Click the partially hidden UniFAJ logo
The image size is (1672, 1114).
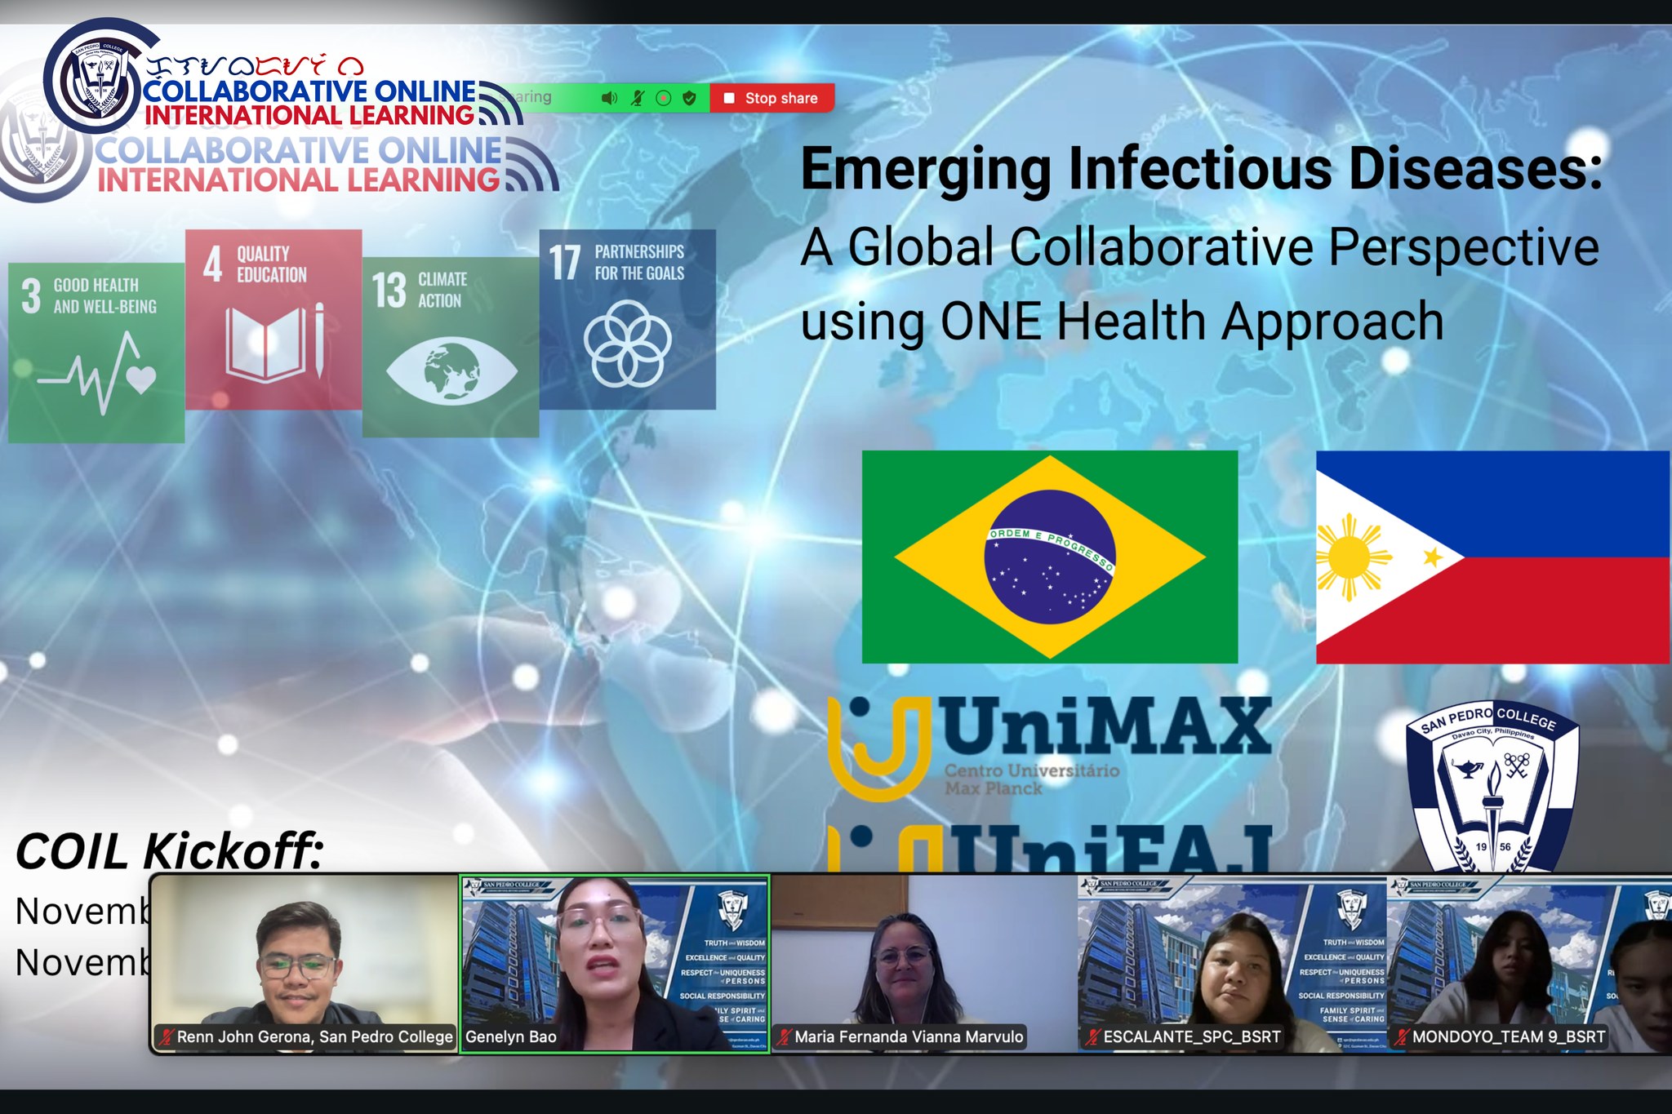coord(1050,849)
